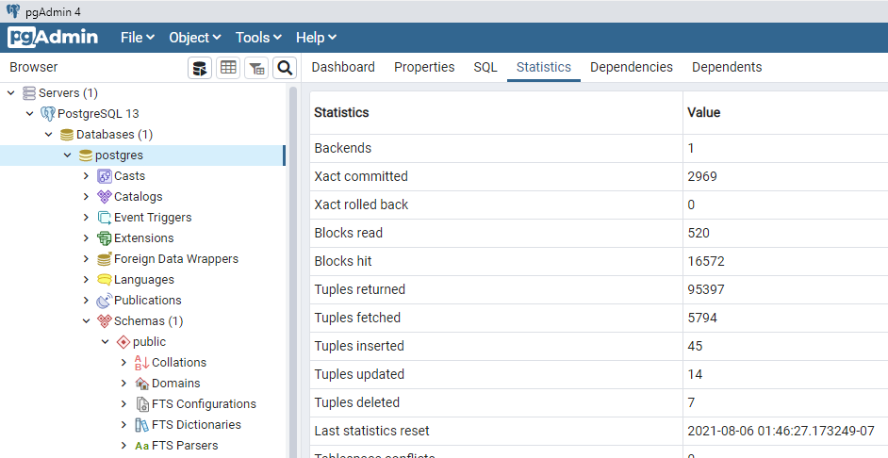888x458 pixels.
Task: Click the Servers group icon
Action: click(x=29, y=93)
